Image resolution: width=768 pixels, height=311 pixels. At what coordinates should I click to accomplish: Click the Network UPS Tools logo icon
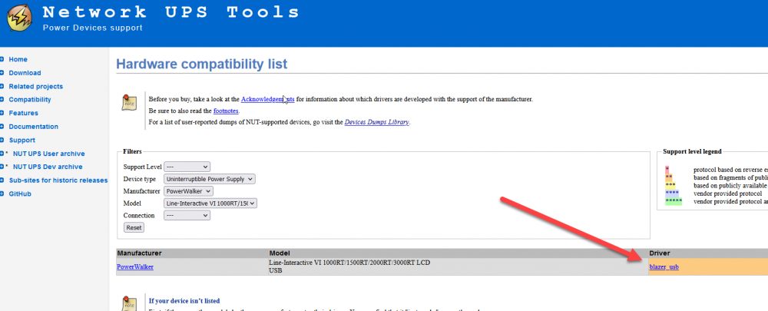[20, 18]
